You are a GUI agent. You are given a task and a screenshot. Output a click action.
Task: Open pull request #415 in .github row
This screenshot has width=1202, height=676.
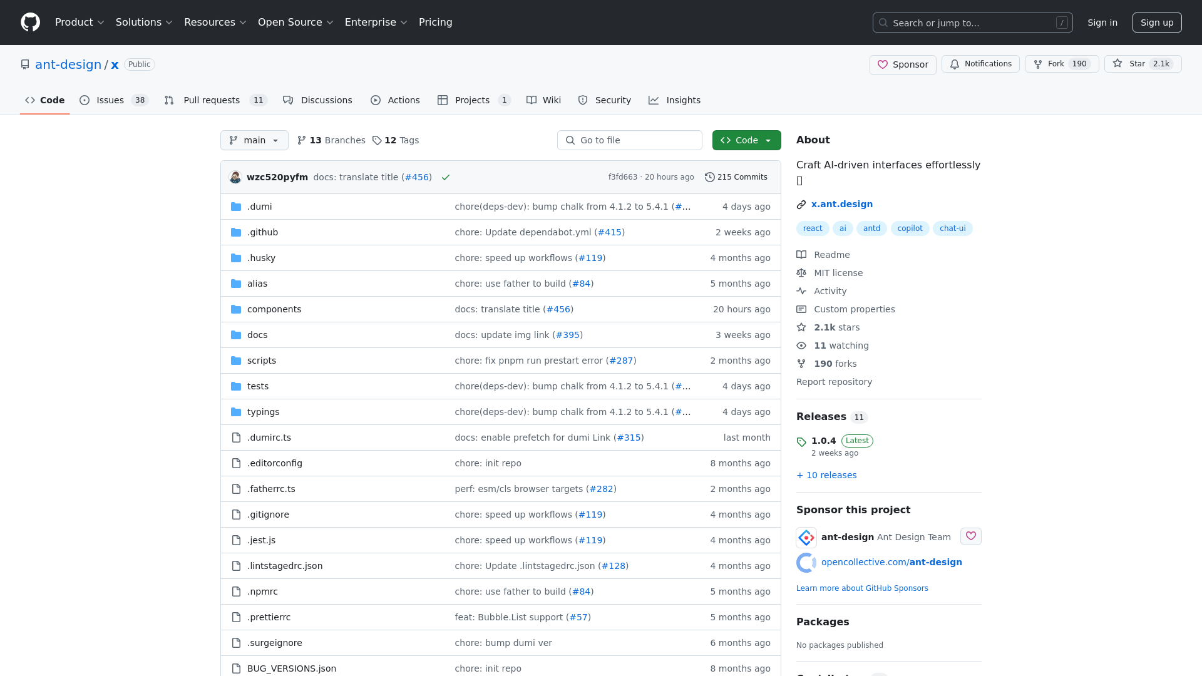coord(610,232)
